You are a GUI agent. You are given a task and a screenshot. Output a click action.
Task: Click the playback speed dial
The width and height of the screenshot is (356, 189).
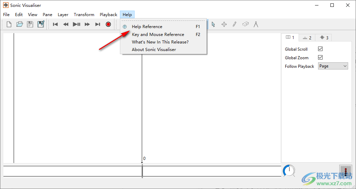pyautogui.click(x=289, y=171)
